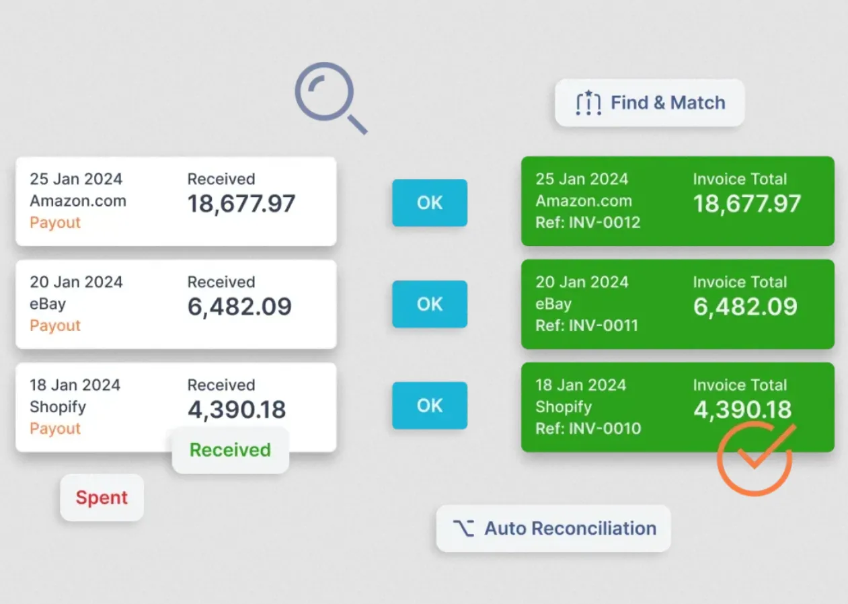Select the green Received tab
848x604 pixels.
tap(230, 450)
